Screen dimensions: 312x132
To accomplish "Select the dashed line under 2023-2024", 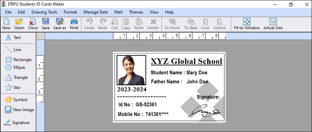I will pyautogui.click(x=142, y=97).
